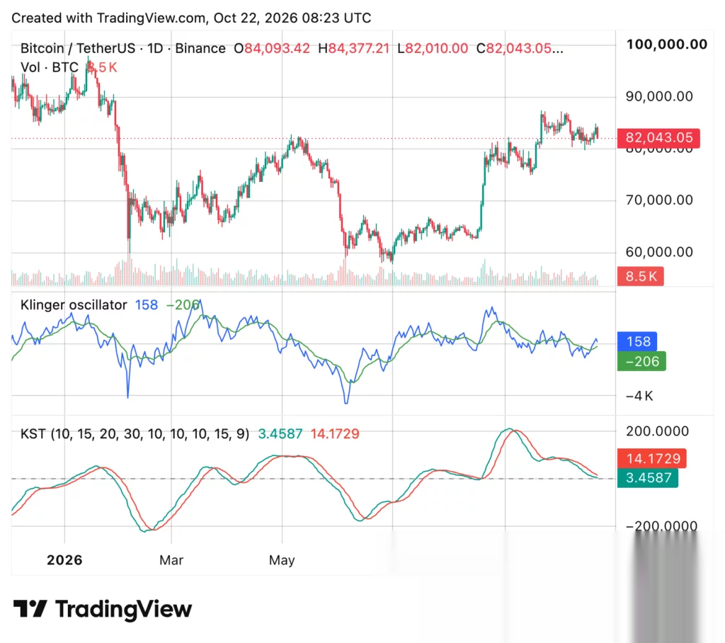Click the 'Klinger oscillator' indicator title
Image resolution: width=725 pixels, height=643 pixels.
point(74,305)
